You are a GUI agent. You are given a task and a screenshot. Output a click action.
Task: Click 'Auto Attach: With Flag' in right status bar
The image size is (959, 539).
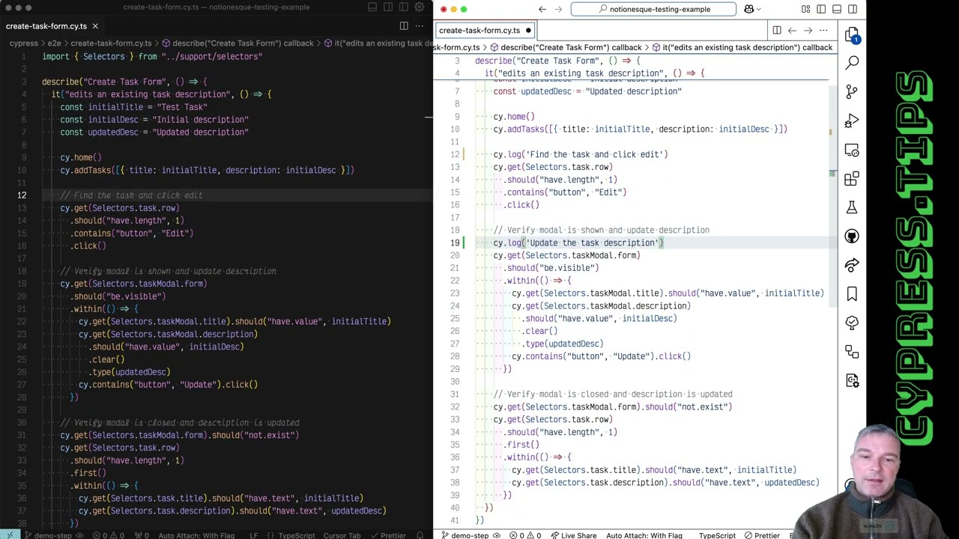click(x=644, y=535)
